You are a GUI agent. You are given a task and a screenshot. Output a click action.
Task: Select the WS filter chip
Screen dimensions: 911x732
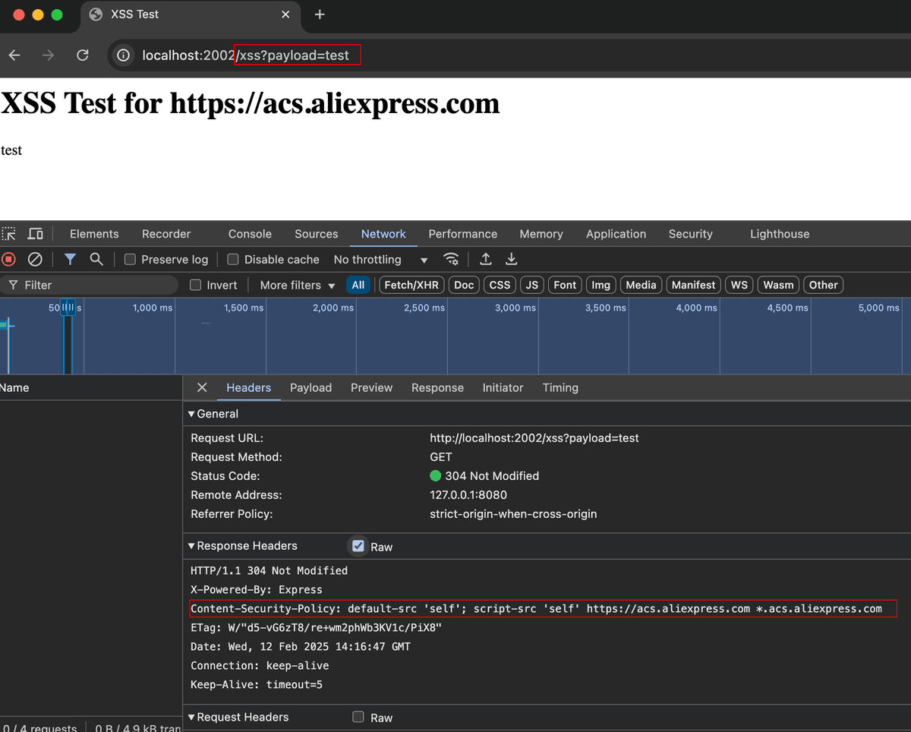tap(739, 284)
